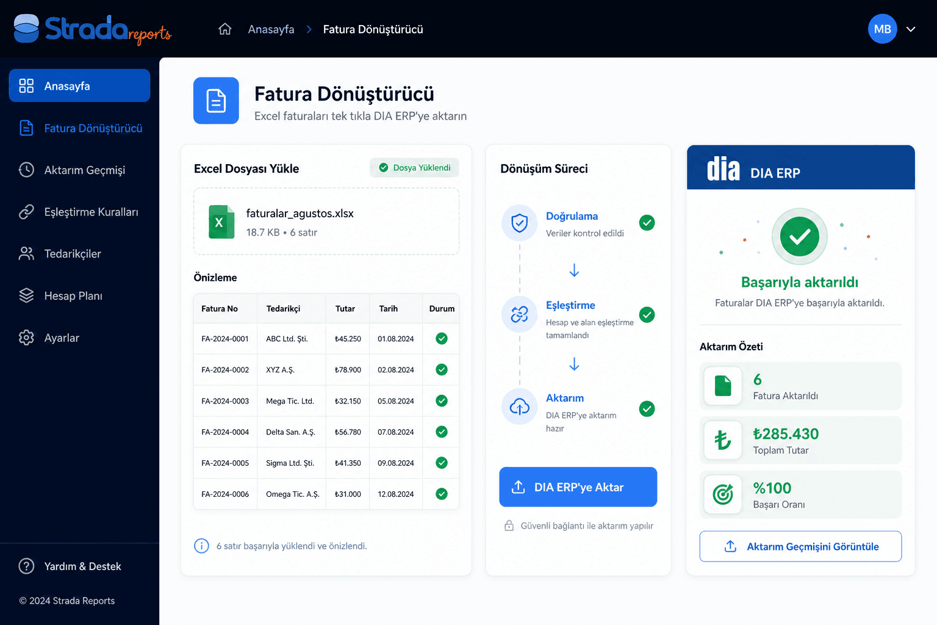
Task: Click the DIA ERP'ye Aktar button
Action: pyautogui.click(x=578, y=487)
